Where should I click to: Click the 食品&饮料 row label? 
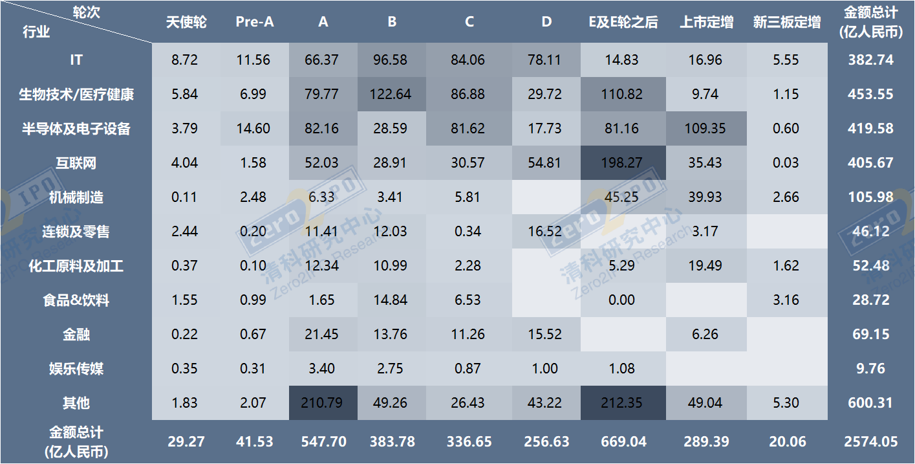(76, 300)
